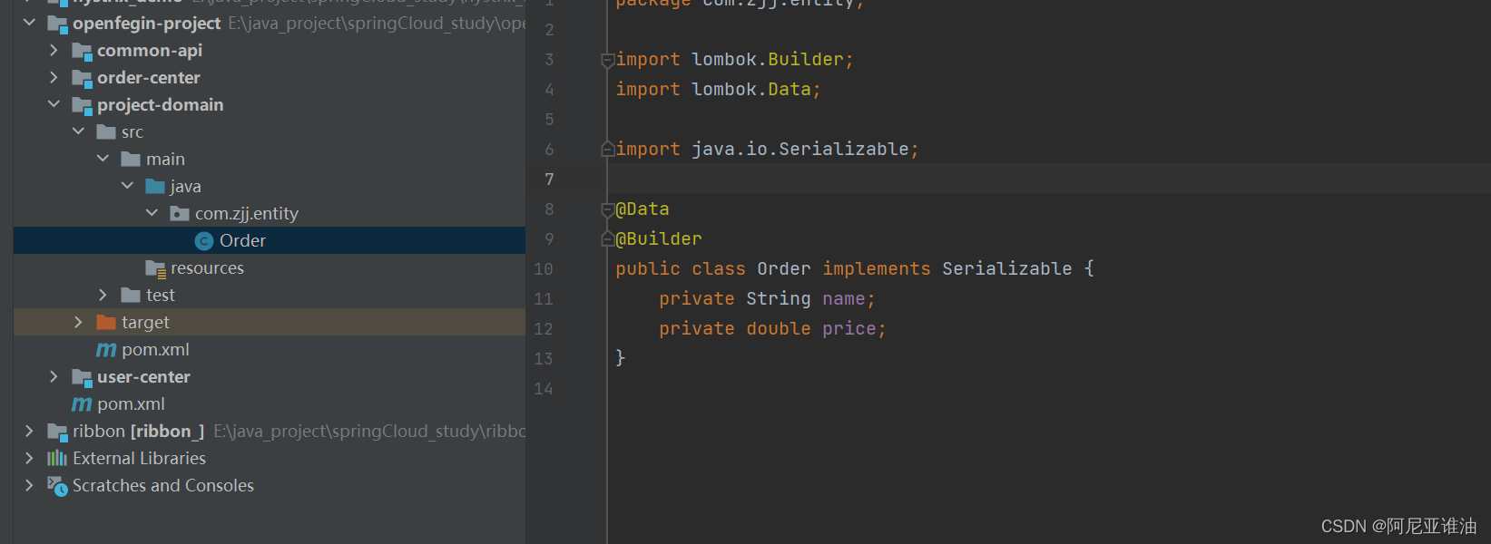Click the project-domain module folder icon
Screen dimensions: 1491x544
coord(82,105)
